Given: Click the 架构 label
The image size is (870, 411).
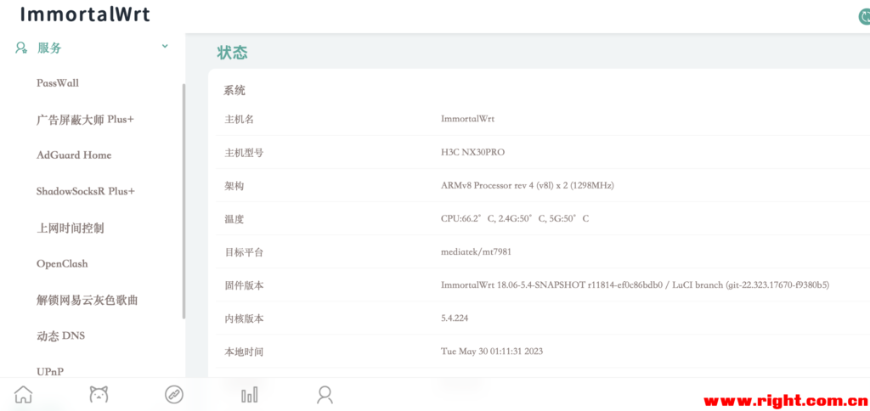Looking at the screenshot, I should pos(234,186).
